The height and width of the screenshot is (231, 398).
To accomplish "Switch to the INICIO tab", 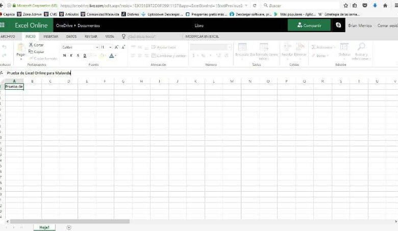I will click(x=30, y=37).
